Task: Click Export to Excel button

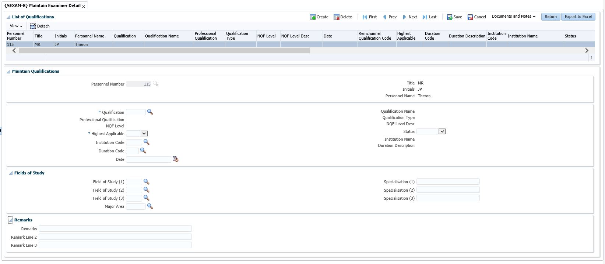Action: pos(578,17)
